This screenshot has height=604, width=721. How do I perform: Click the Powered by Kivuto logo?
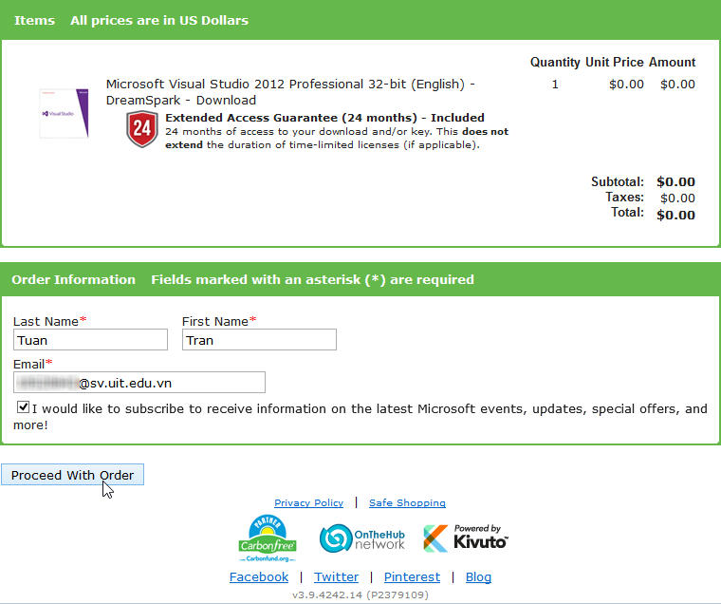click(465, 538)
